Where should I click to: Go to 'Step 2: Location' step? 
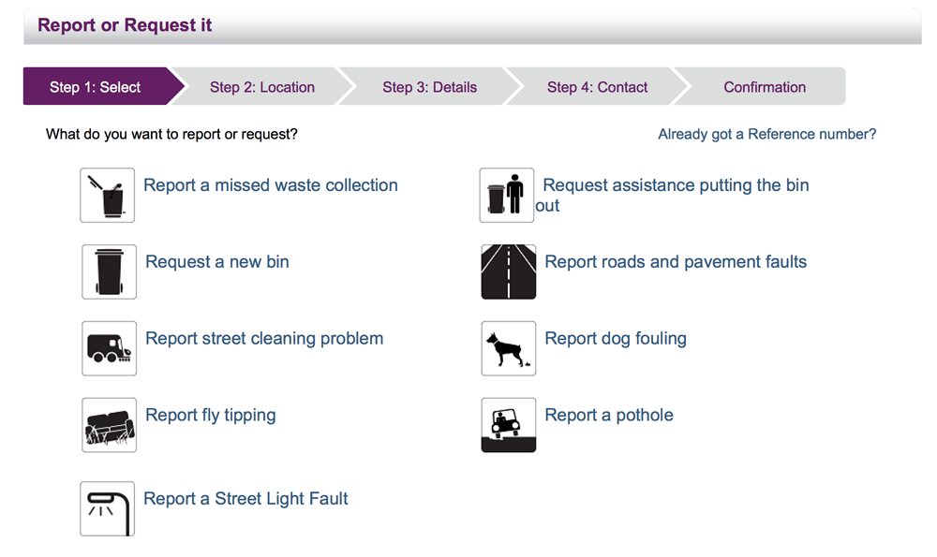[262, 87]
